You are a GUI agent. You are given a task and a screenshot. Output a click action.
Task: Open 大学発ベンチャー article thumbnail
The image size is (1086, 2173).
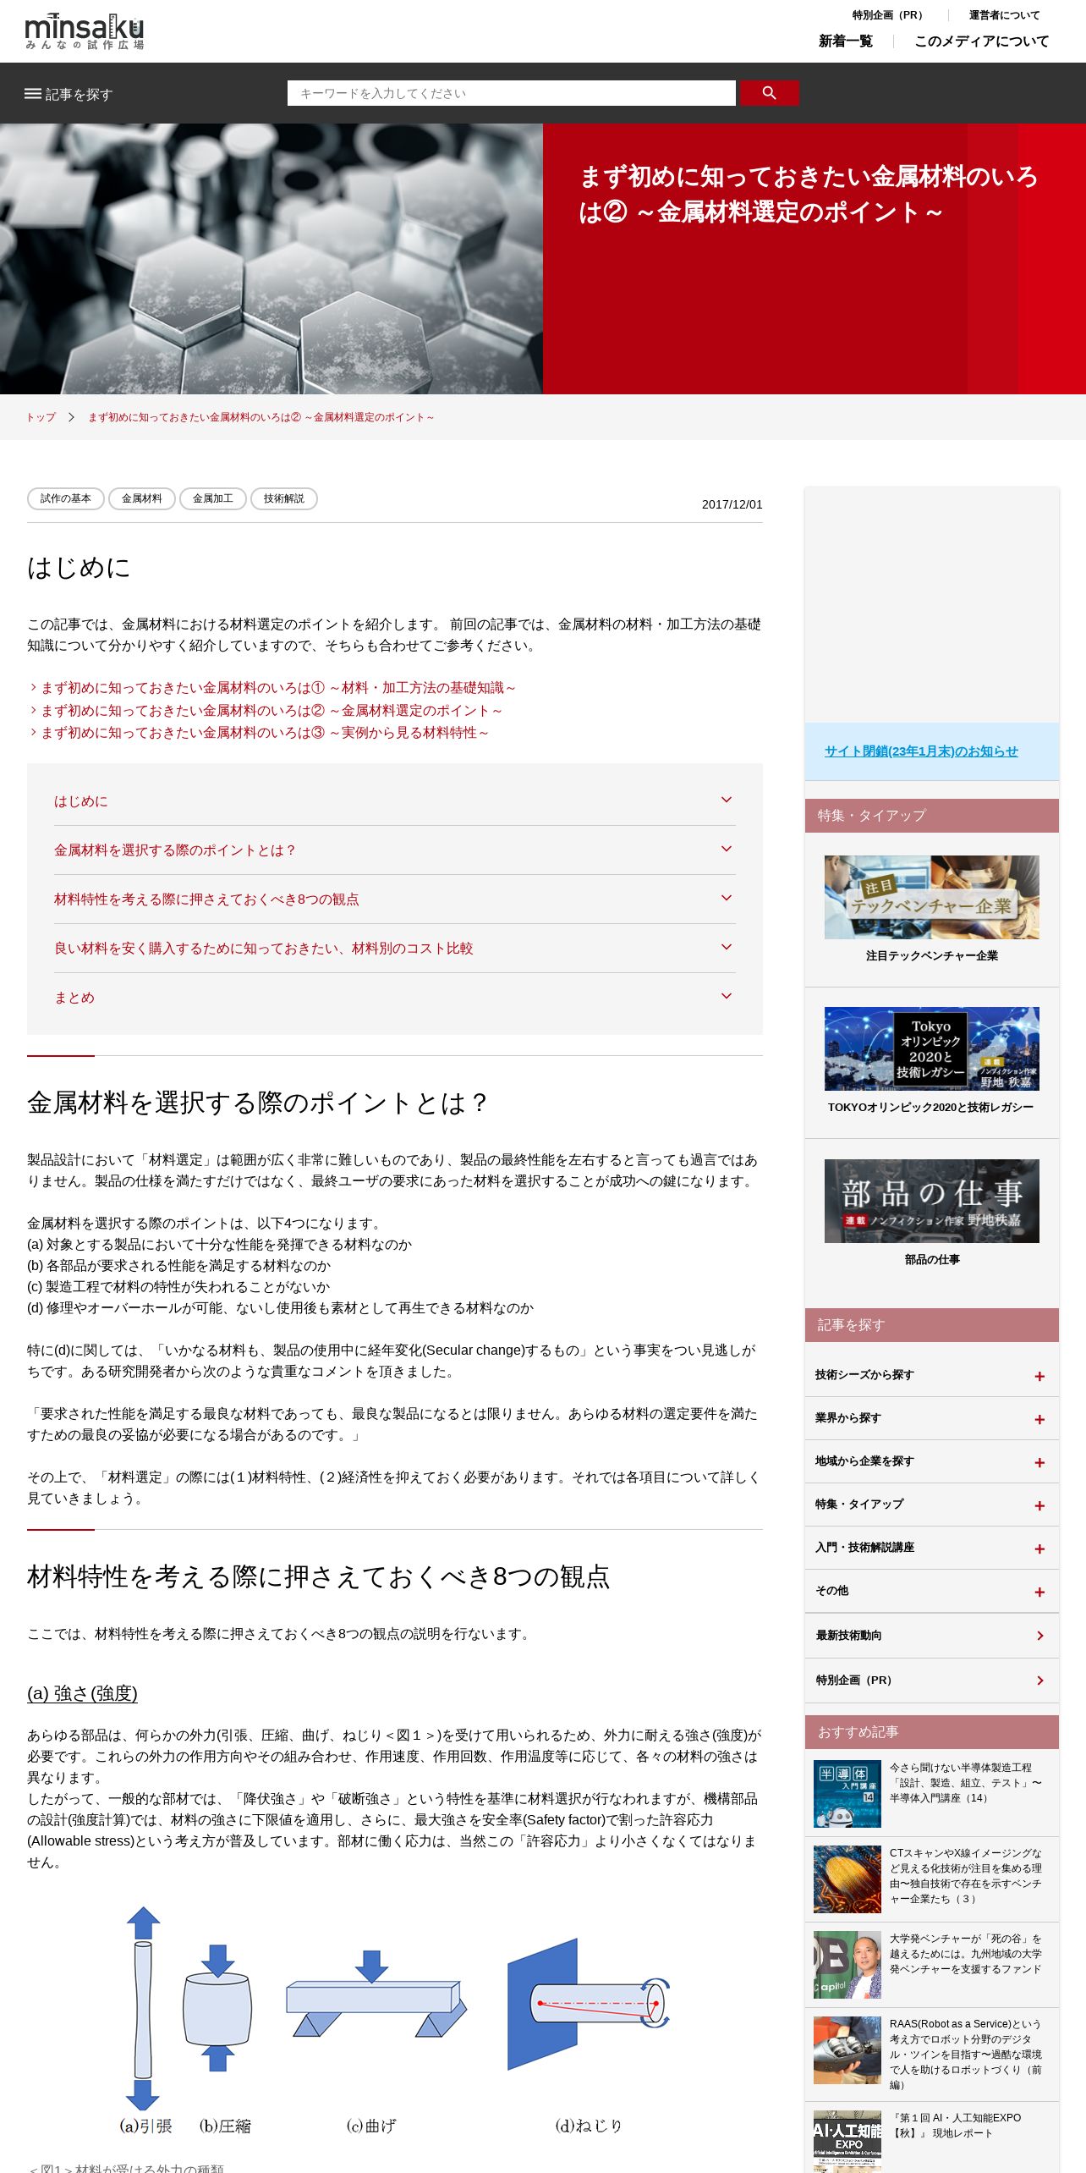(x=847, y=1965)
